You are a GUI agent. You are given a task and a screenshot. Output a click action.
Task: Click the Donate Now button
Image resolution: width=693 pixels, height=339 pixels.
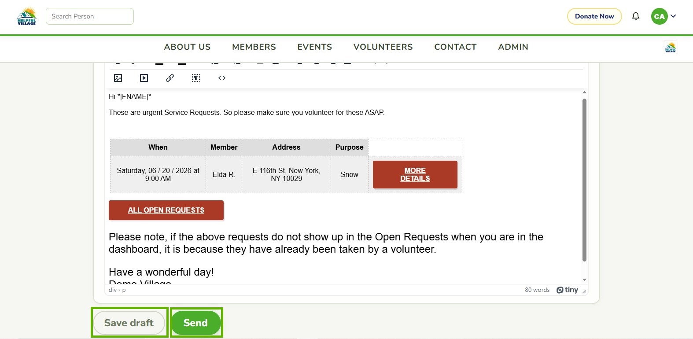coord(594,16)
